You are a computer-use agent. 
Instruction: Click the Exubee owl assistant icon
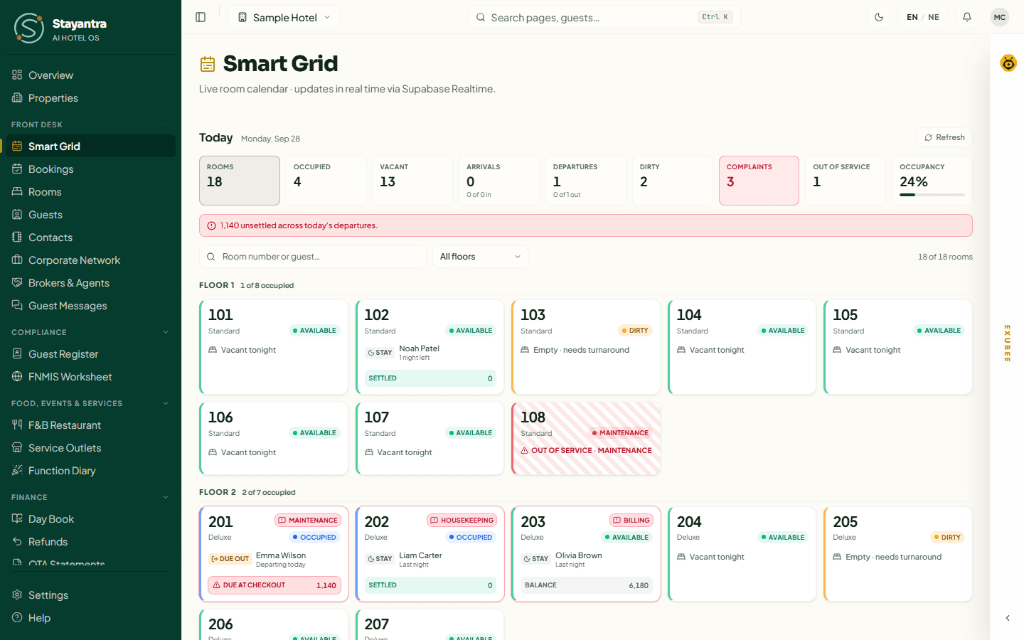coord(1008,63)
